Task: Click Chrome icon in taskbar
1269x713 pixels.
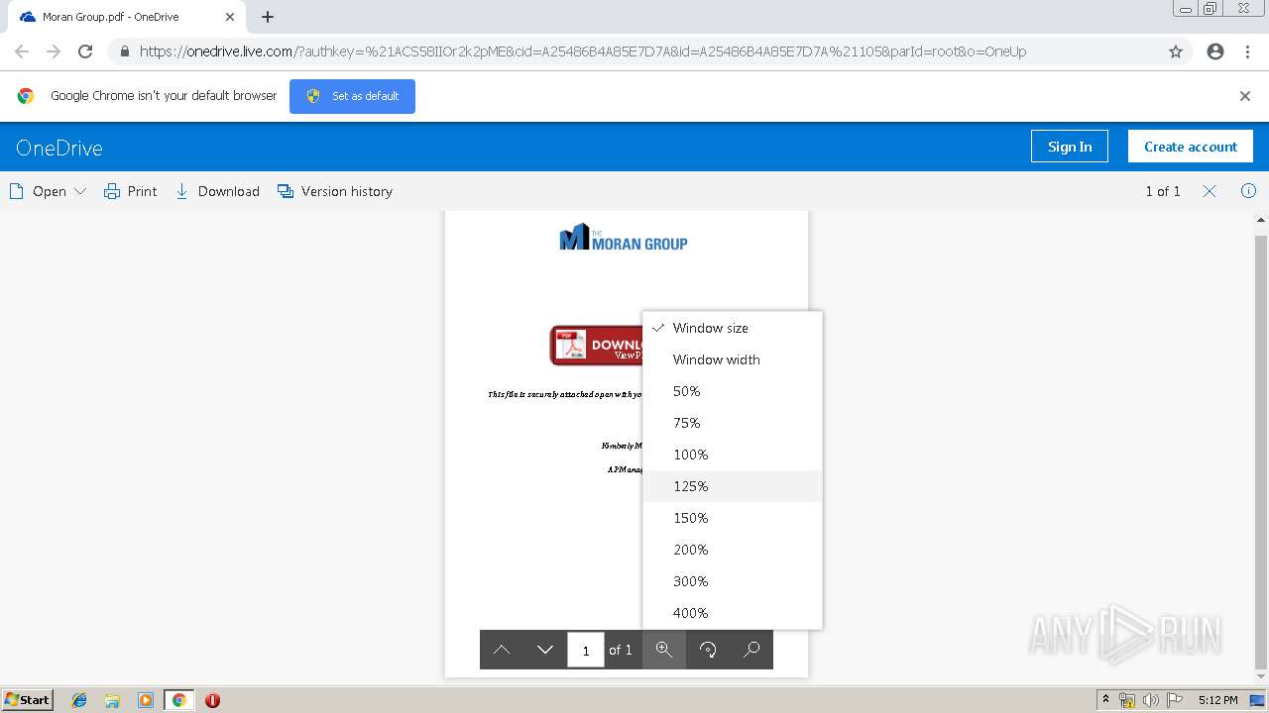Action: (x=179, y=700)
